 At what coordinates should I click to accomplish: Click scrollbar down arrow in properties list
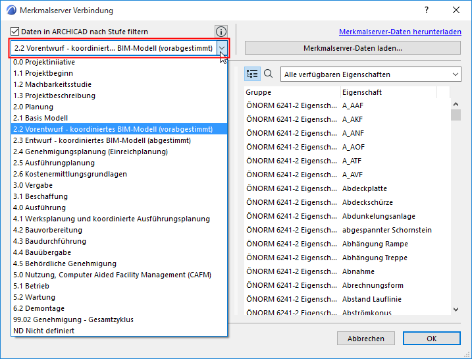point(456,310)
